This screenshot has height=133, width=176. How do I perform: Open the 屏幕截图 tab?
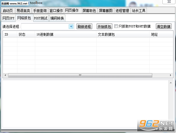coord(106,11)
